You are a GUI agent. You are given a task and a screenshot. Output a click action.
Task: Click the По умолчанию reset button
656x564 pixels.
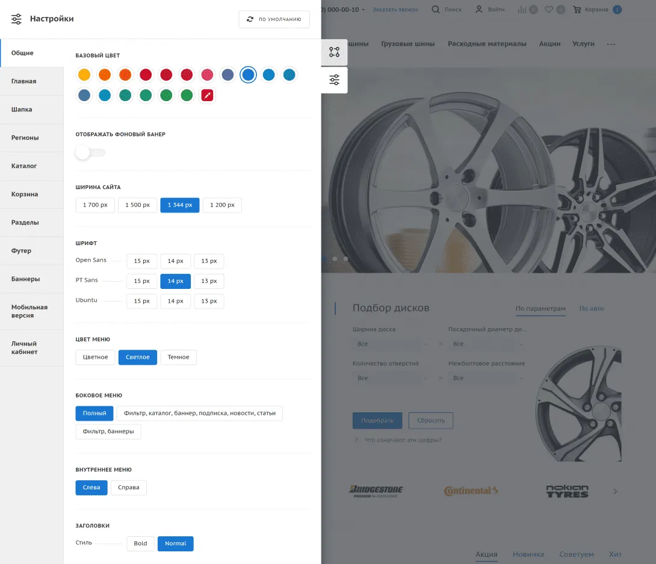(x=274, y=19)
